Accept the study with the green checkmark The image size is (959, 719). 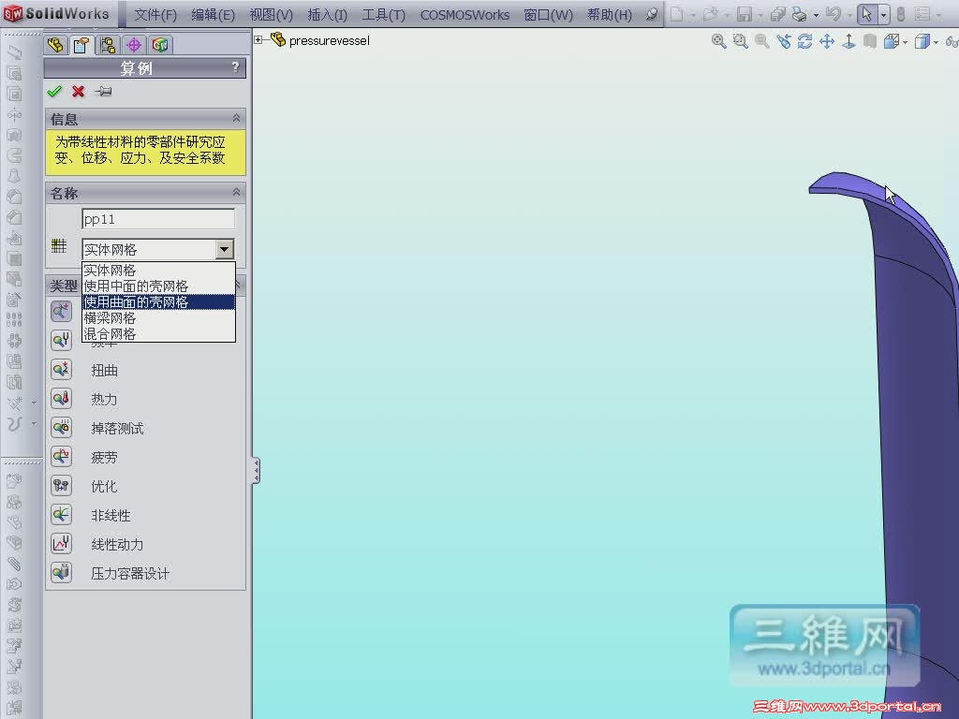coord(54,92)
